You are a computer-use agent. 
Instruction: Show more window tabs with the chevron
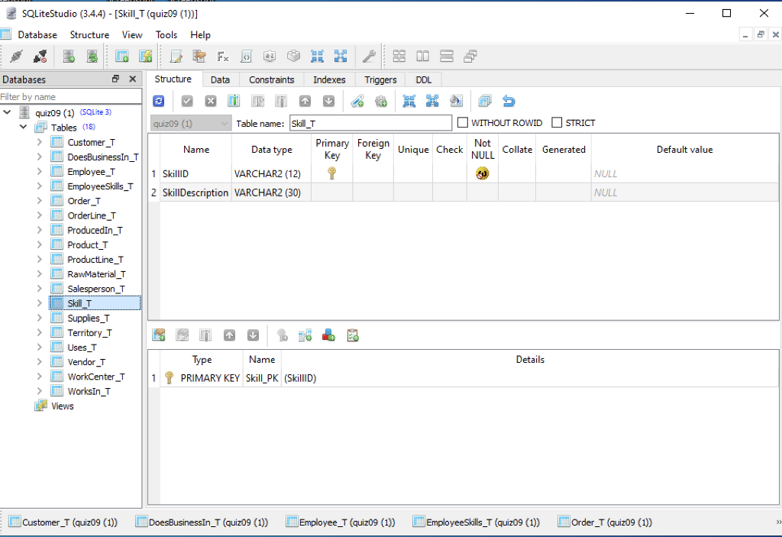pyautogui.click(x=778, y=522)
